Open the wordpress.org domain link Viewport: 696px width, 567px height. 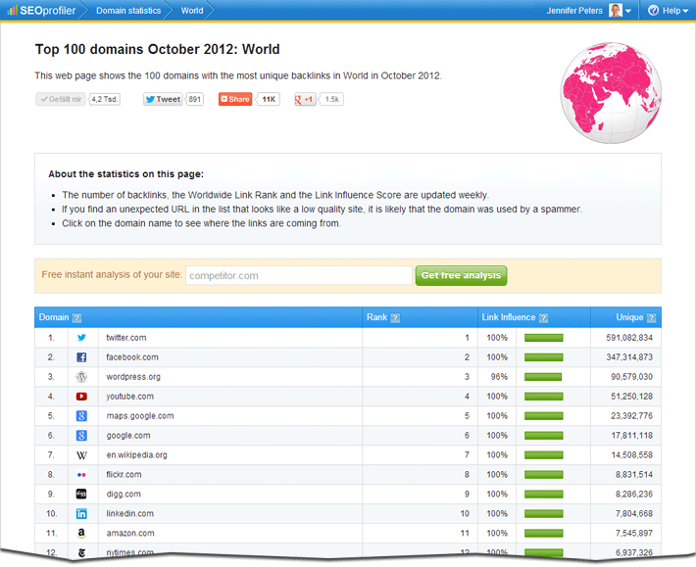(x=133, y=377)
